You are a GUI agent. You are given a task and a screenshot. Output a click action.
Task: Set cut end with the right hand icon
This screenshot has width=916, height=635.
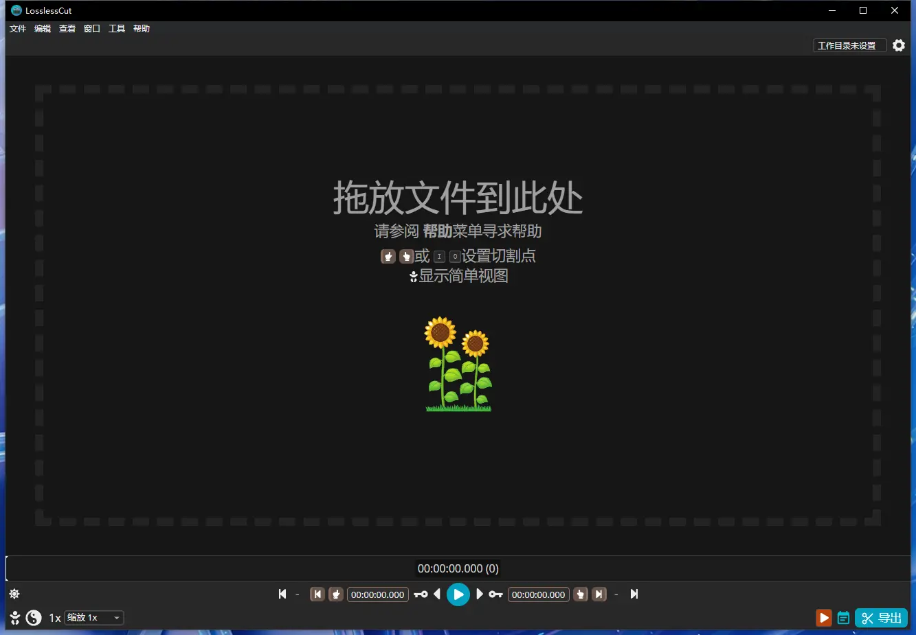click(581, 594)
